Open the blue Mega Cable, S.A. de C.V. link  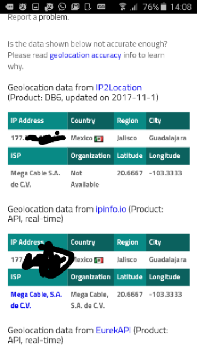coord(36,300)
